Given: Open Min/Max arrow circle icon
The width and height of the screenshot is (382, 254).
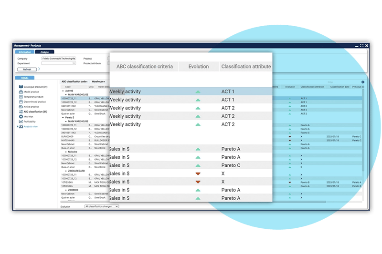Looking at the screenshot, I should [x=21, y=117].
